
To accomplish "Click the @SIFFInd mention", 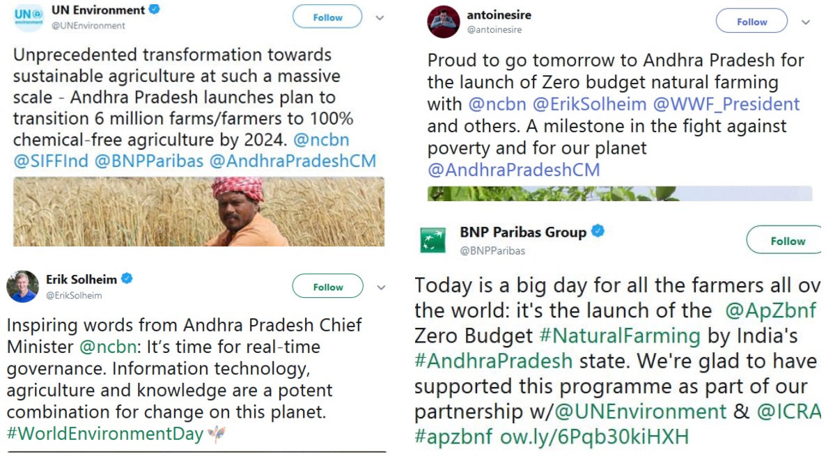I will (x=51, y=162).
